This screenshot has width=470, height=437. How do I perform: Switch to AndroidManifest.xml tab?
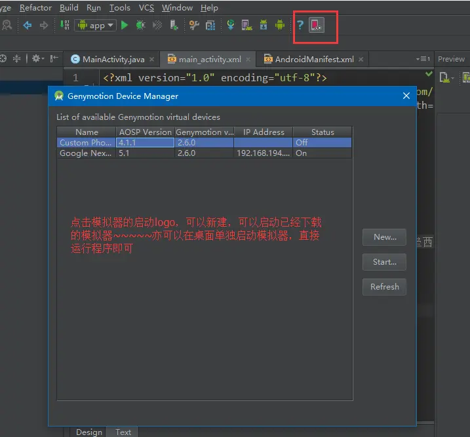pos(312,60)
